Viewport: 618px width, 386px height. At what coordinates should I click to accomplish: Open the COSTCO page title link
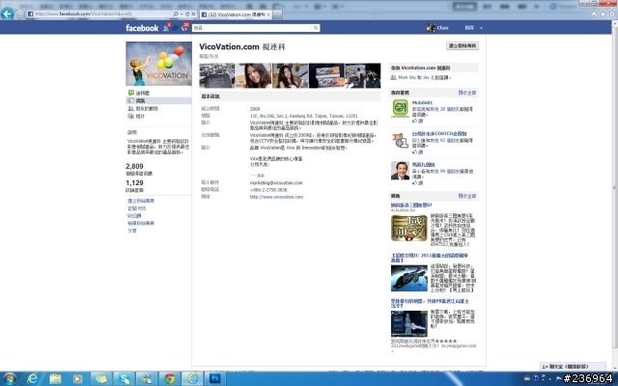[439, 133]
